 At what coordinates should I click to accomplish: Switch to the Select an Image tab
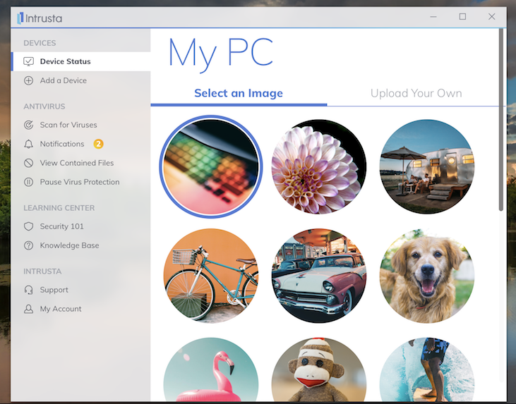coord(239,93)
